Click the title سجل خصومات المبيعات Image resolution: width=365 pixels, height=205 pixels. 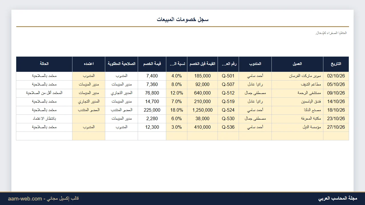[x=182, y=19]
